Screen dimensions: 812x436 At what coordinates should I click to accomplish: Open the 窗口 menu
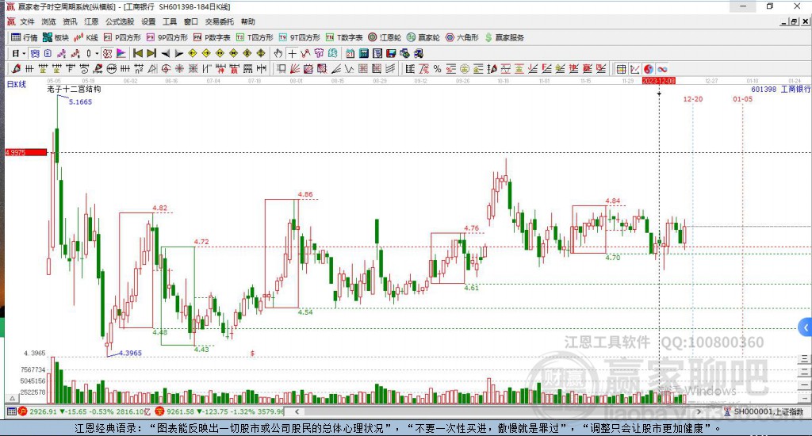tap(191, 21)
